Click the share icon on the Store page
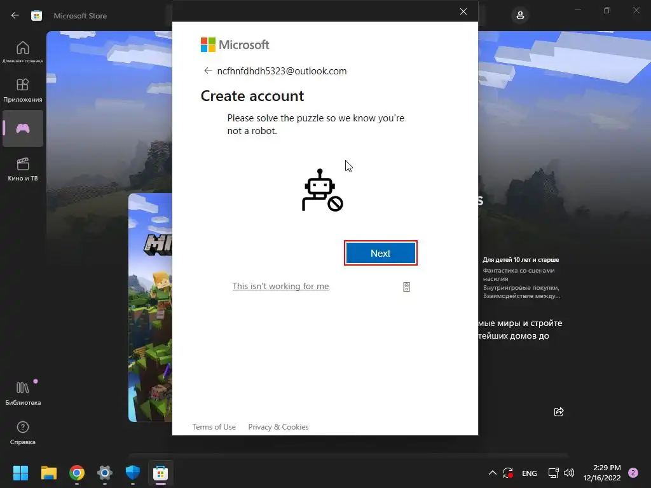This screenshot has width=651, height=488. pyautogui.click(x=559, y=412)
